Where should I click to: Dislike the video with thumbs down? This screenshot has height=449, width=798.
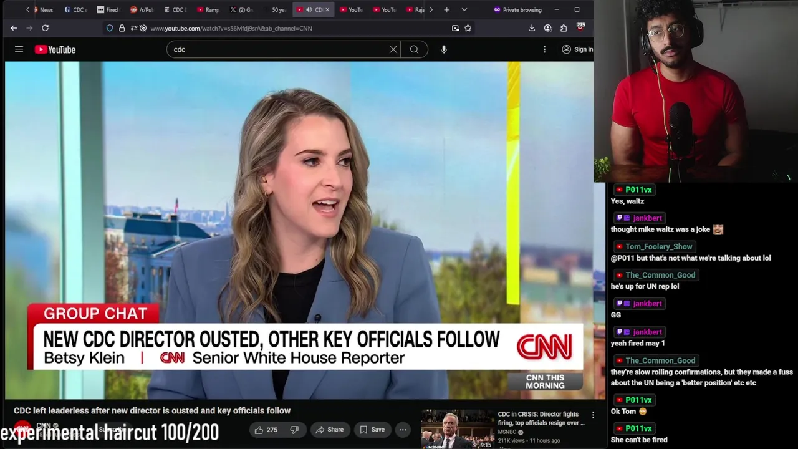pyautogui.click(x=294, y=430)
